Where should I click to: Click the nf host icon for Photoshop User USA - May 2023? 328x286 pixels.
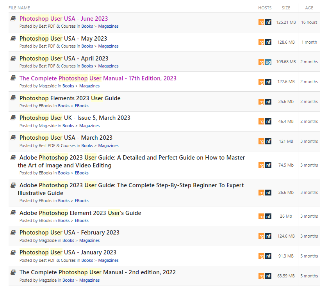268,42
